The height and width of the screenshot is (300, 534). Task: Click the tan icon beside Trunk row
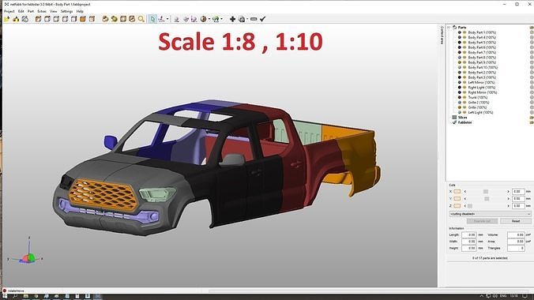coord(464,97)
